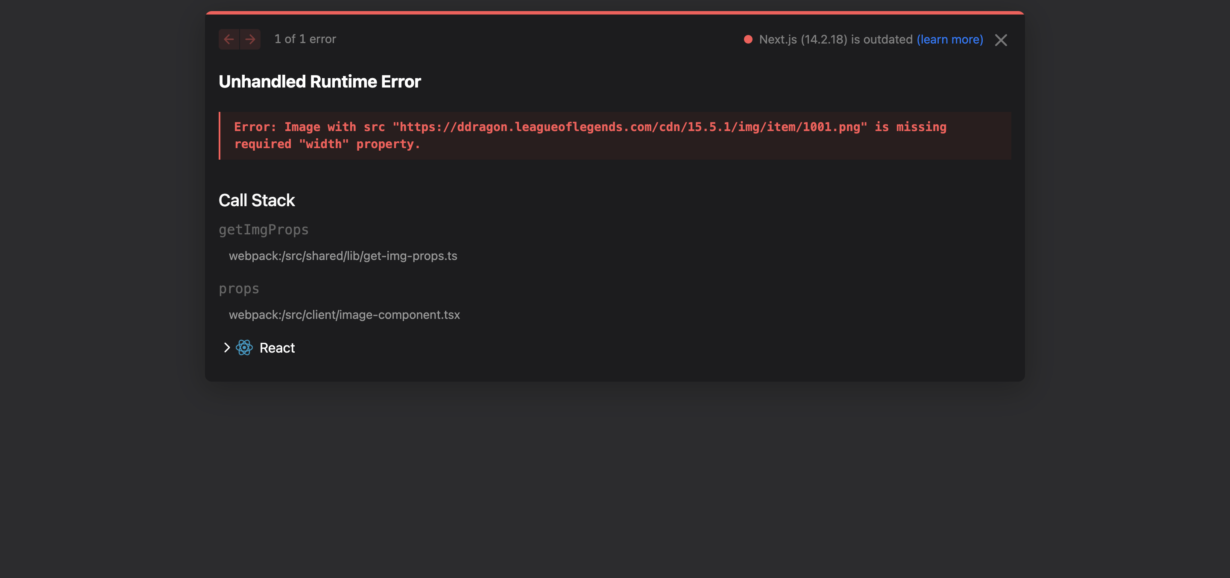Click the 1 of 1 error counter
This screenshot has height=578, width=1230.
(x=305, y=39)
